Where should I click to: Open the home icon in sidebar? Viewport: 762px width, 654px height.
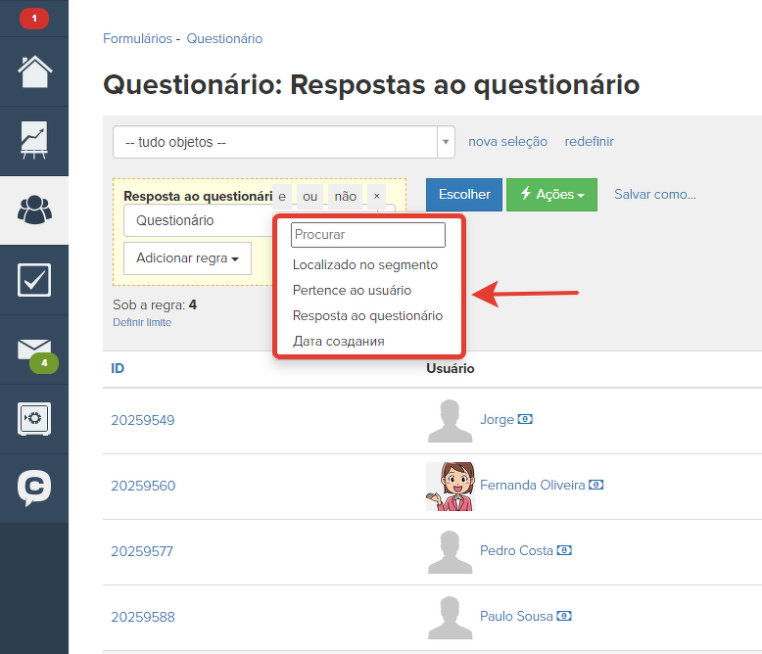tap(34, 71)
